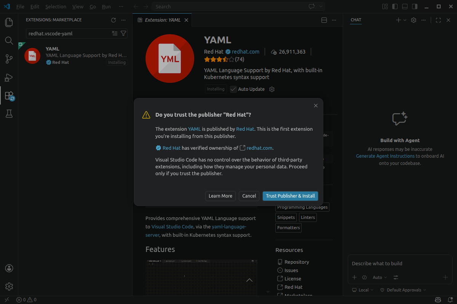The width and height of the screenshot is (457, 304).
Task: Open the Accounts menu icon
Action: (9, 268)
